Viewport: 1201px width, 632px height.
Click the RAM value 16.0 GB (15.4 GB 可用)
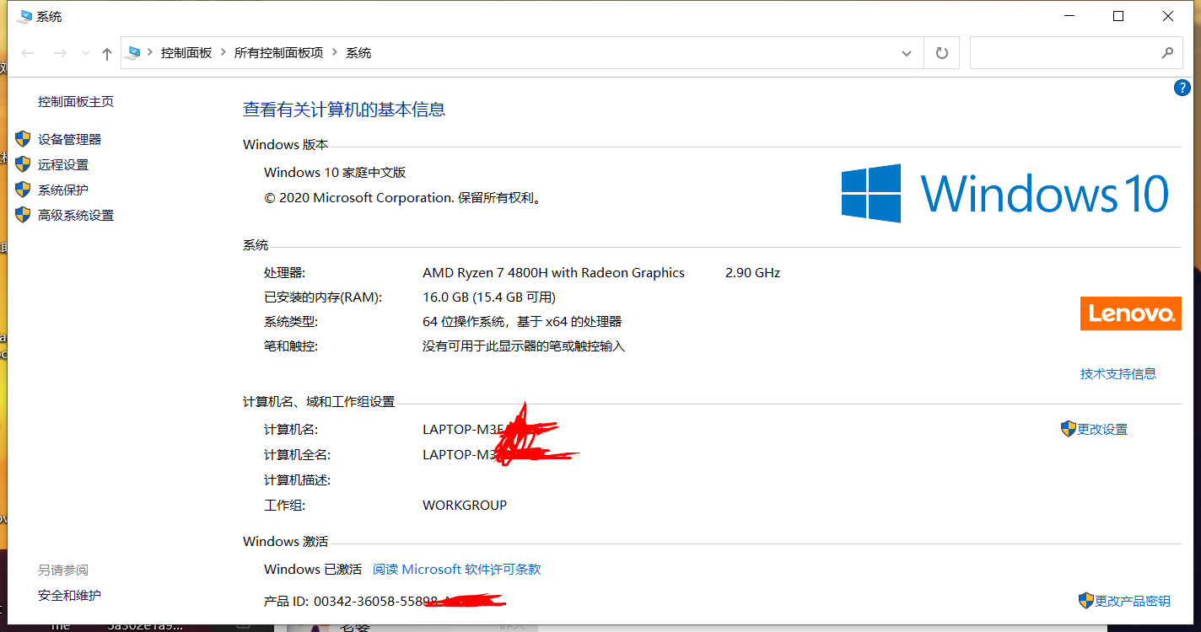tap(489, 297)
